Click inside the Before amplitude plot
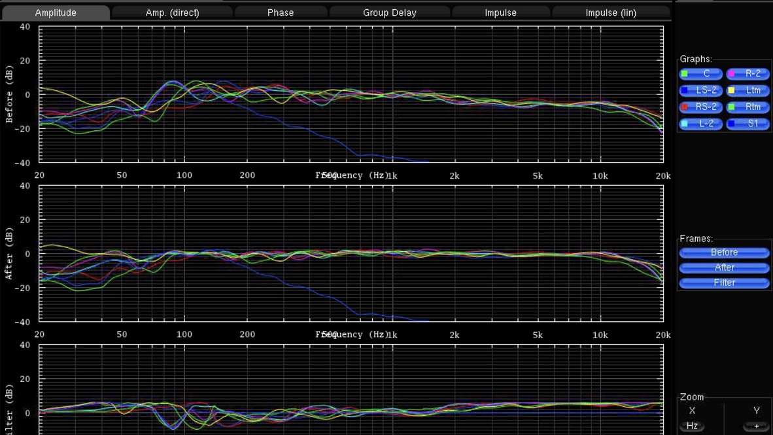This screenshot has height=435, width=773. coord(351,94)
